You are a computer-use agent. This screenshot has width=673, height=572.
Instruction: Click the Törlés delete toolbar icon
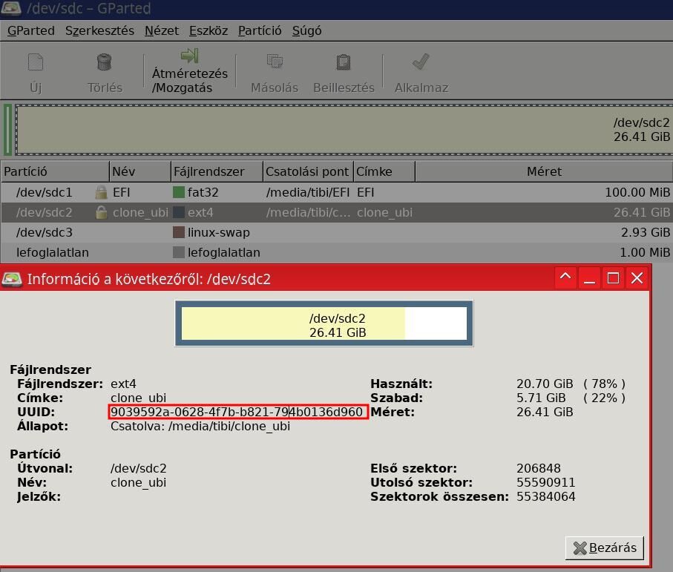[105, 62]
